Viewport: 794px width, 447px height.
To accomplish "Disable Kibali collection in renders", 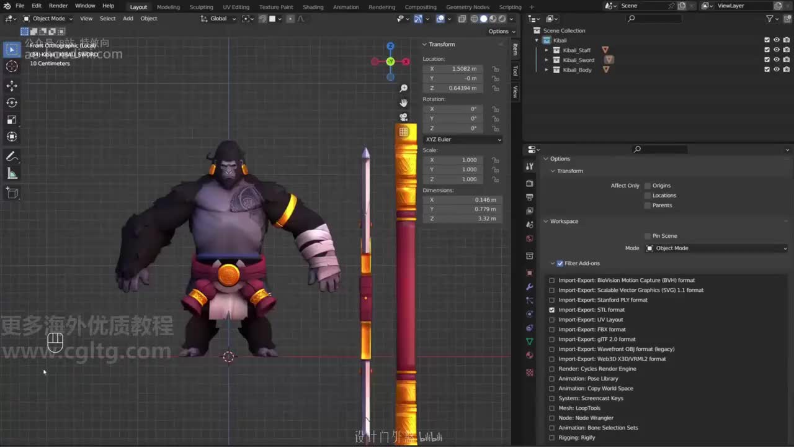I will pyautogui.click(x=786, y=40).
